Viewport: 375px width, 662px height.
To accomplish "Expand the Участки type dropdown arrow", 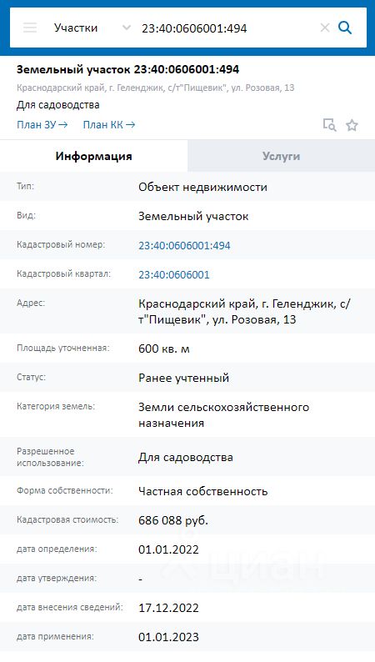I will click(x=126, y=28).
